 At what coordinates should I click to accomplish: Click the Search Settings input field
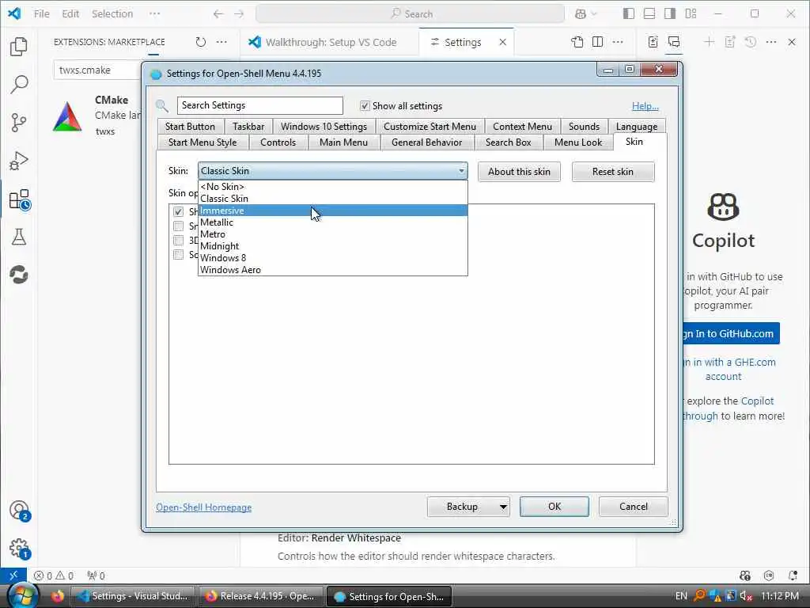tap(259, 105)
